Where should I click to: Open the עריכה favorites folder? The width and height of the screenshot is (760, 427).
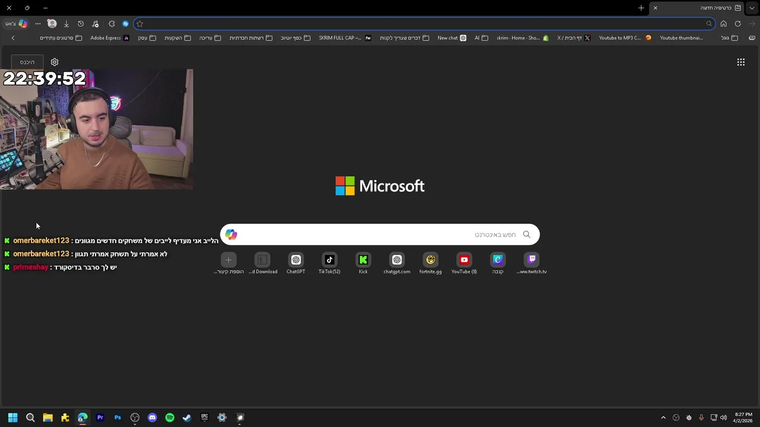click(210, 38)
